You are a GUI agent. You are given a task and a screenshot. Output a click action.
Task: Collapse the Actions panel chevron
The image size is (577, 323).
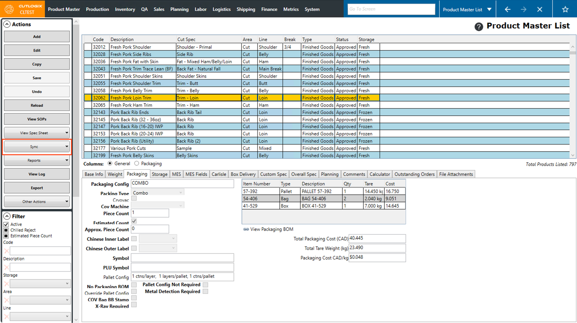click(x=7, y=24)
